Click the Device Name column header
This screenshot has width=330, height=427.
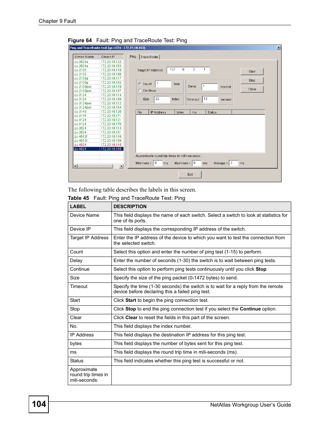(86, 57)
